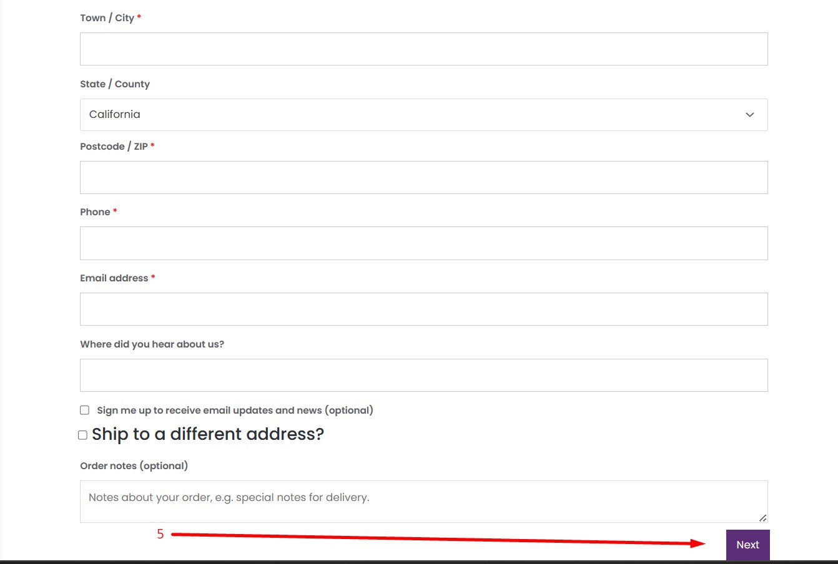
Task: Click the 'Town / City' field label
Action: (x=107, y=18)
